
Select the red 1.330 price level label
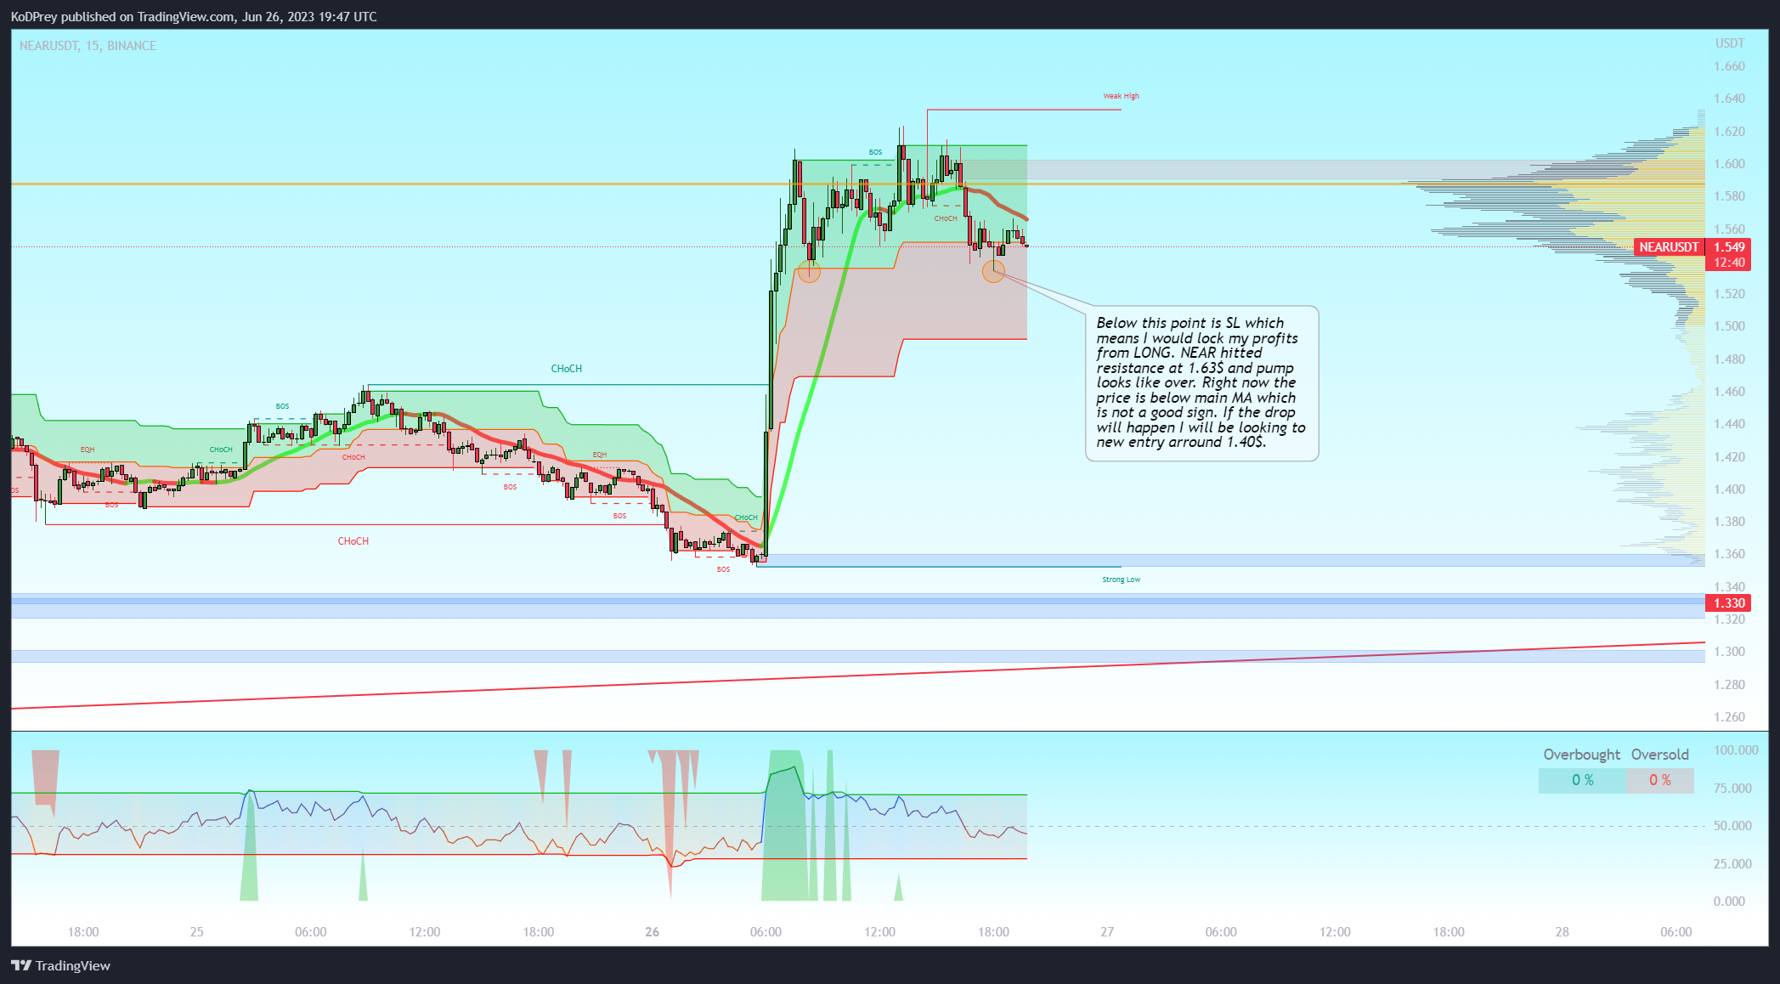pos(1729,603)
